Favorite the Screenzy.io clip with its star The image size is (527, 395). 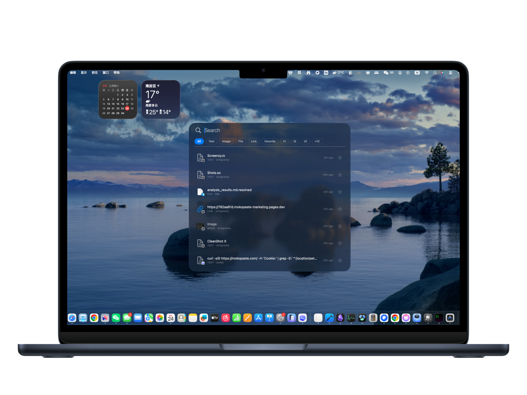340,158
